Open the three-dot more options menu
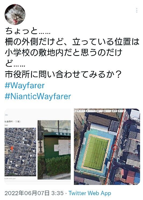Screen dimensions: 143x200 (137, 10)
